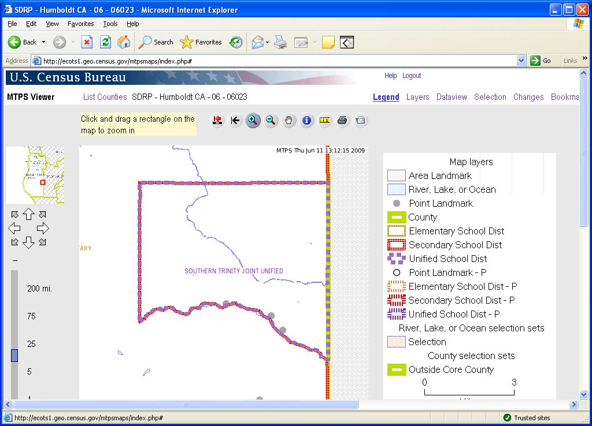Viewport: 592px width, 426px height.
Task: Click the previous extent arrow icon
Action: pos(235,121)
